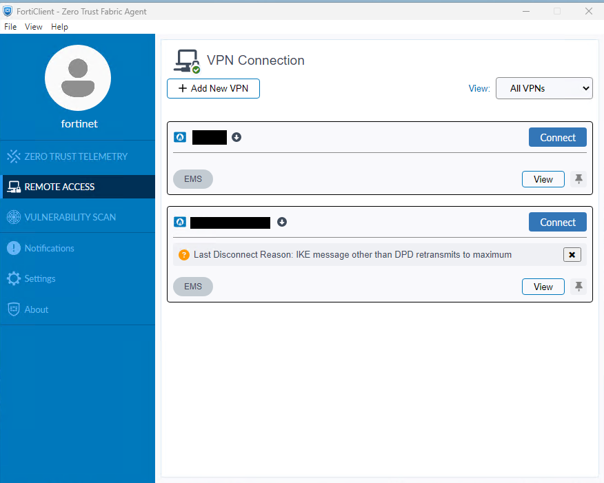The width and height of the screenshot is (604, 483).
Task: Connect to the first VPN
Action: pyautogui.click(x=557, y=137)
